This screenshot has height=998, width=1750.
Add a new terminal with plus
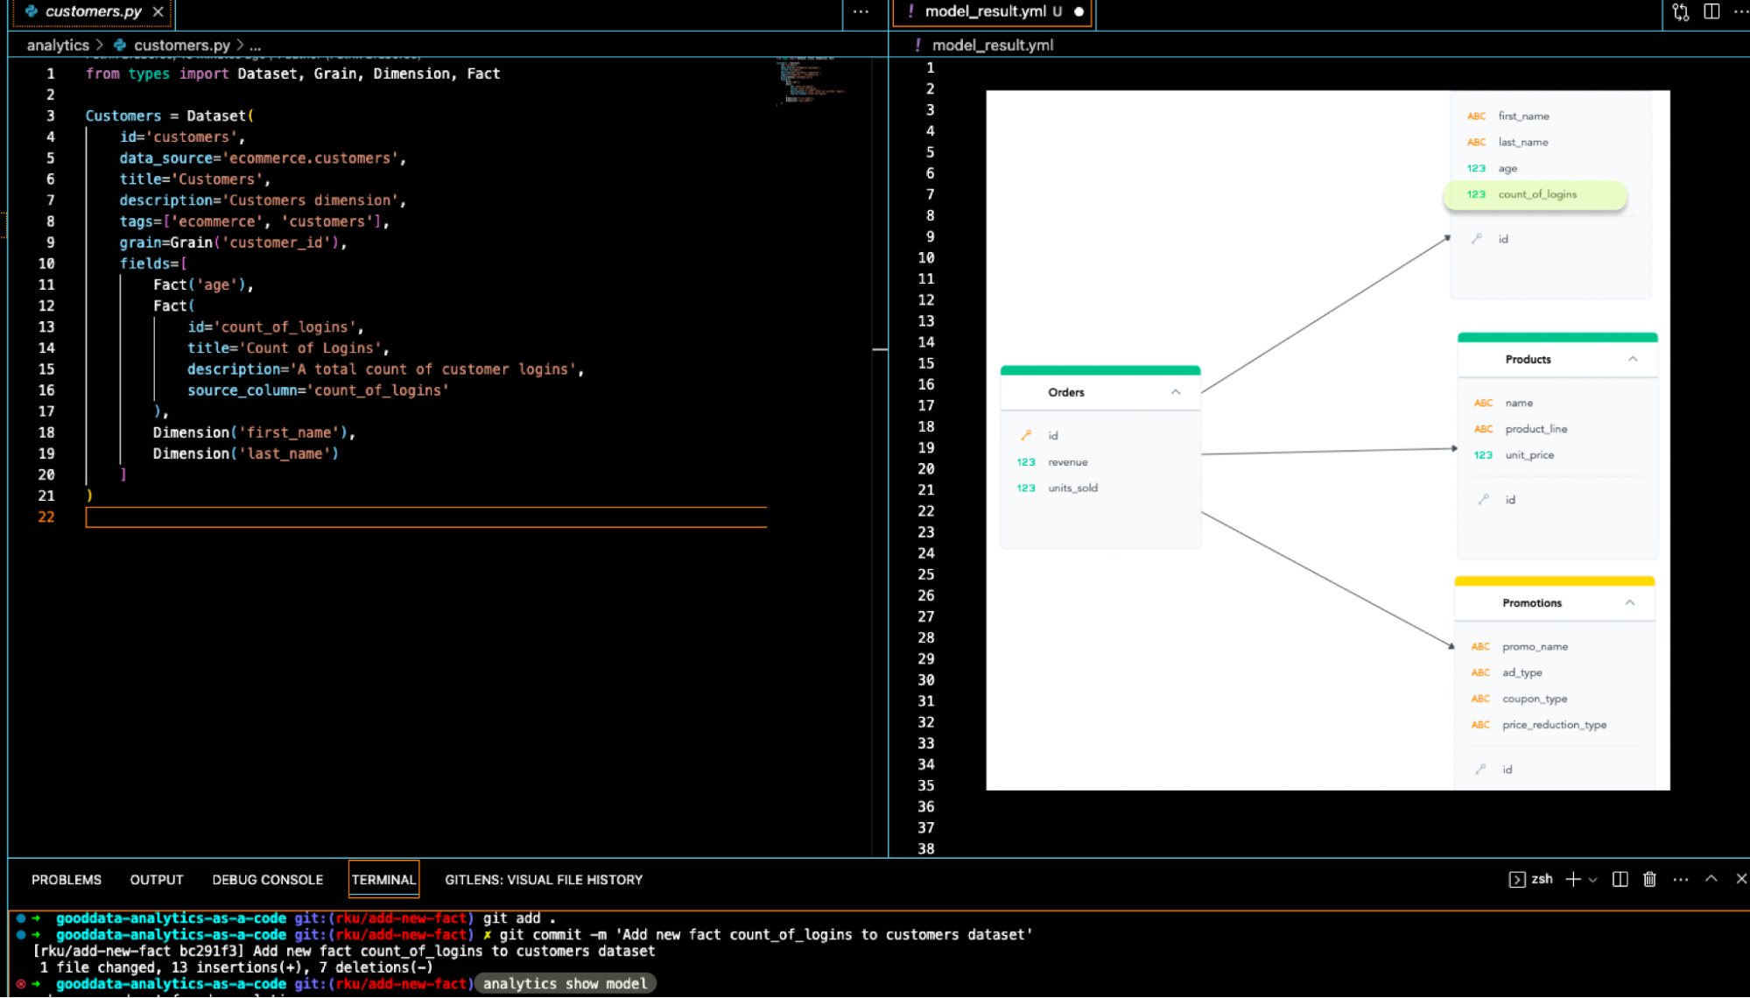click(1572, 879)
